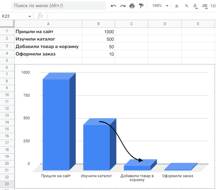
Task: Apply percent format button
Action: pos(186,6)
